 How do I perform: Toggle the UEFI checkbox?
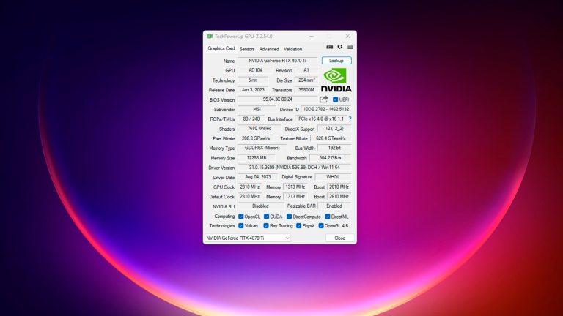pyautogui.click(x=336, y=99)
